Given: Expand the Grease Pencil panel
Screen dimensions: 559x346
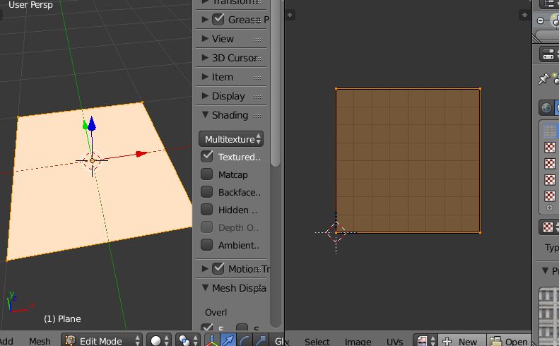Looking at the screenshot, I should tap(205, 19).
